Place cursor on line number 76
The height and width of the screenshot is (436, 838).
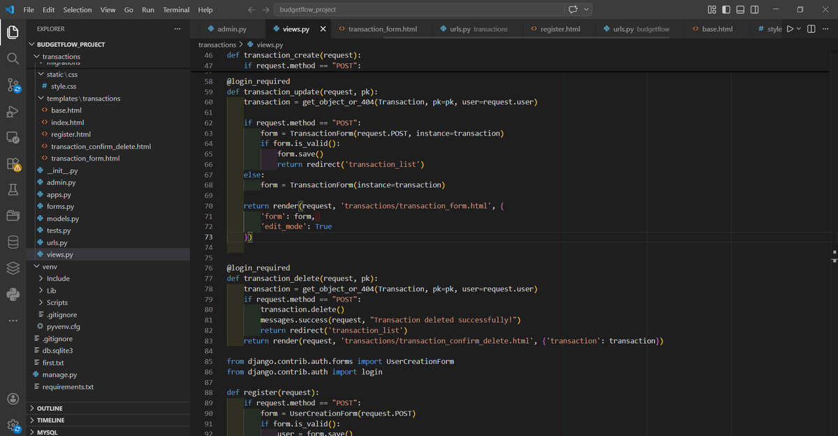pyautogui.click(x=208, y=268)
